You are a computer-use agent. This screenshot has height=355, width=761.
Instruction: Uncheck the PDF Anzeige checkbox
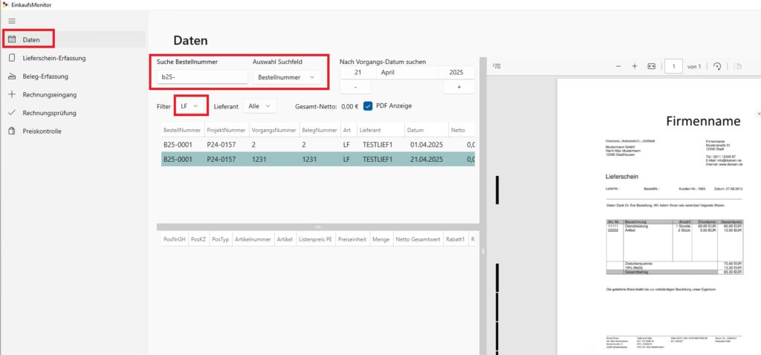click(368, 106)
